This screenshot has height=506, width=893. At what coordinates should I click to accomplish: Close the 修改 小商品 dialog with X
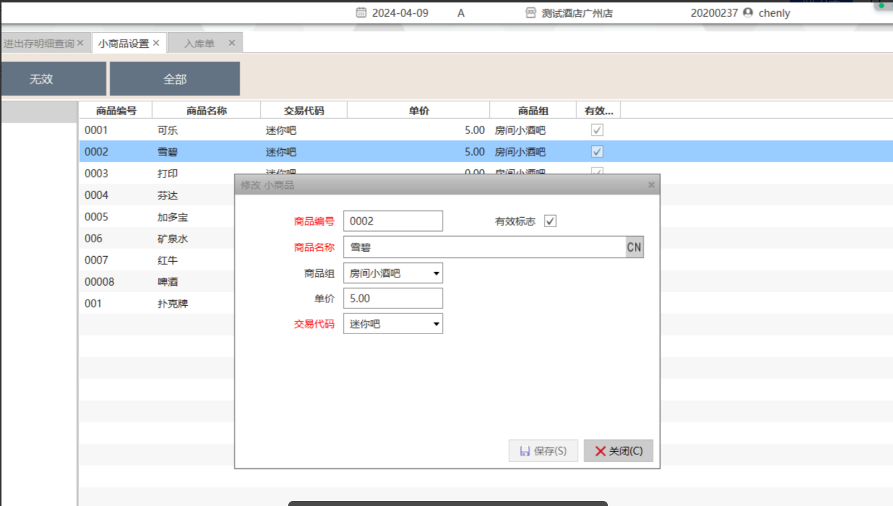651,185
